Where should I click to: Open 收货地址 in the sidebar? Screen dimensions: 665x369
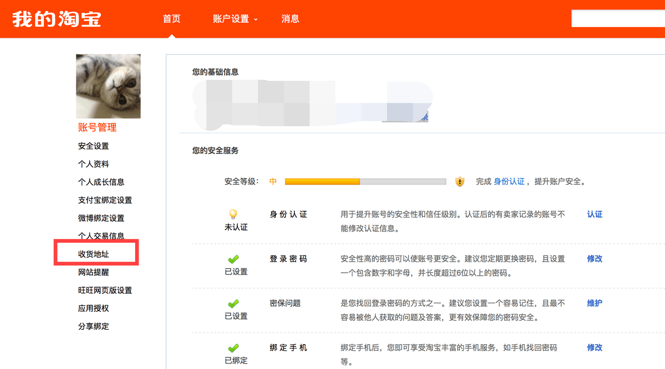click(x=94, y=254)
